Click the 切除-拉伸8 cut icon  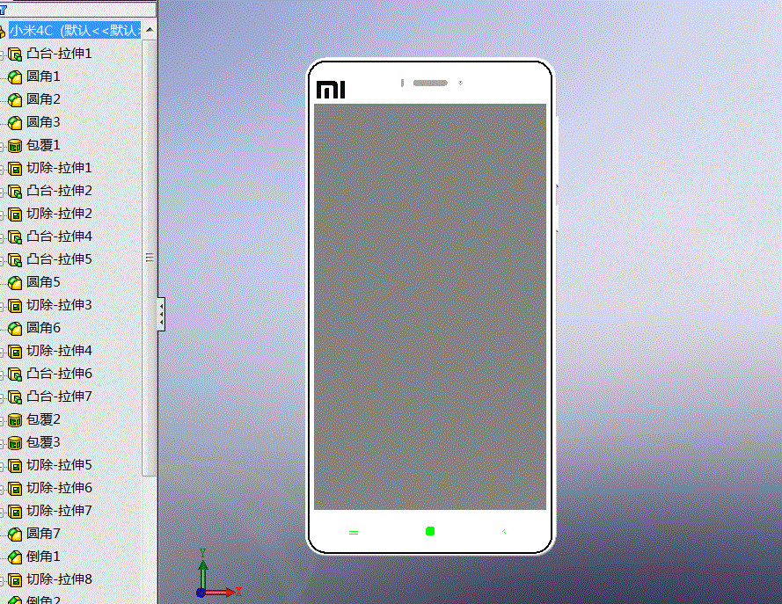15,580
